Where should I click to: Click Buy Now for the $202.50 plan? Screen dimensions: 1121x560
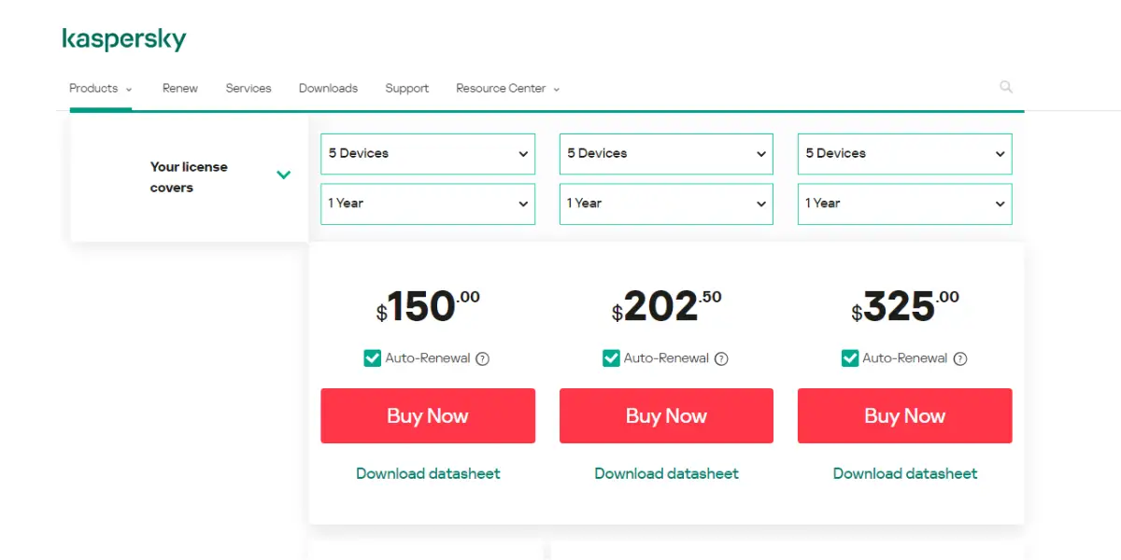point(666,416)
